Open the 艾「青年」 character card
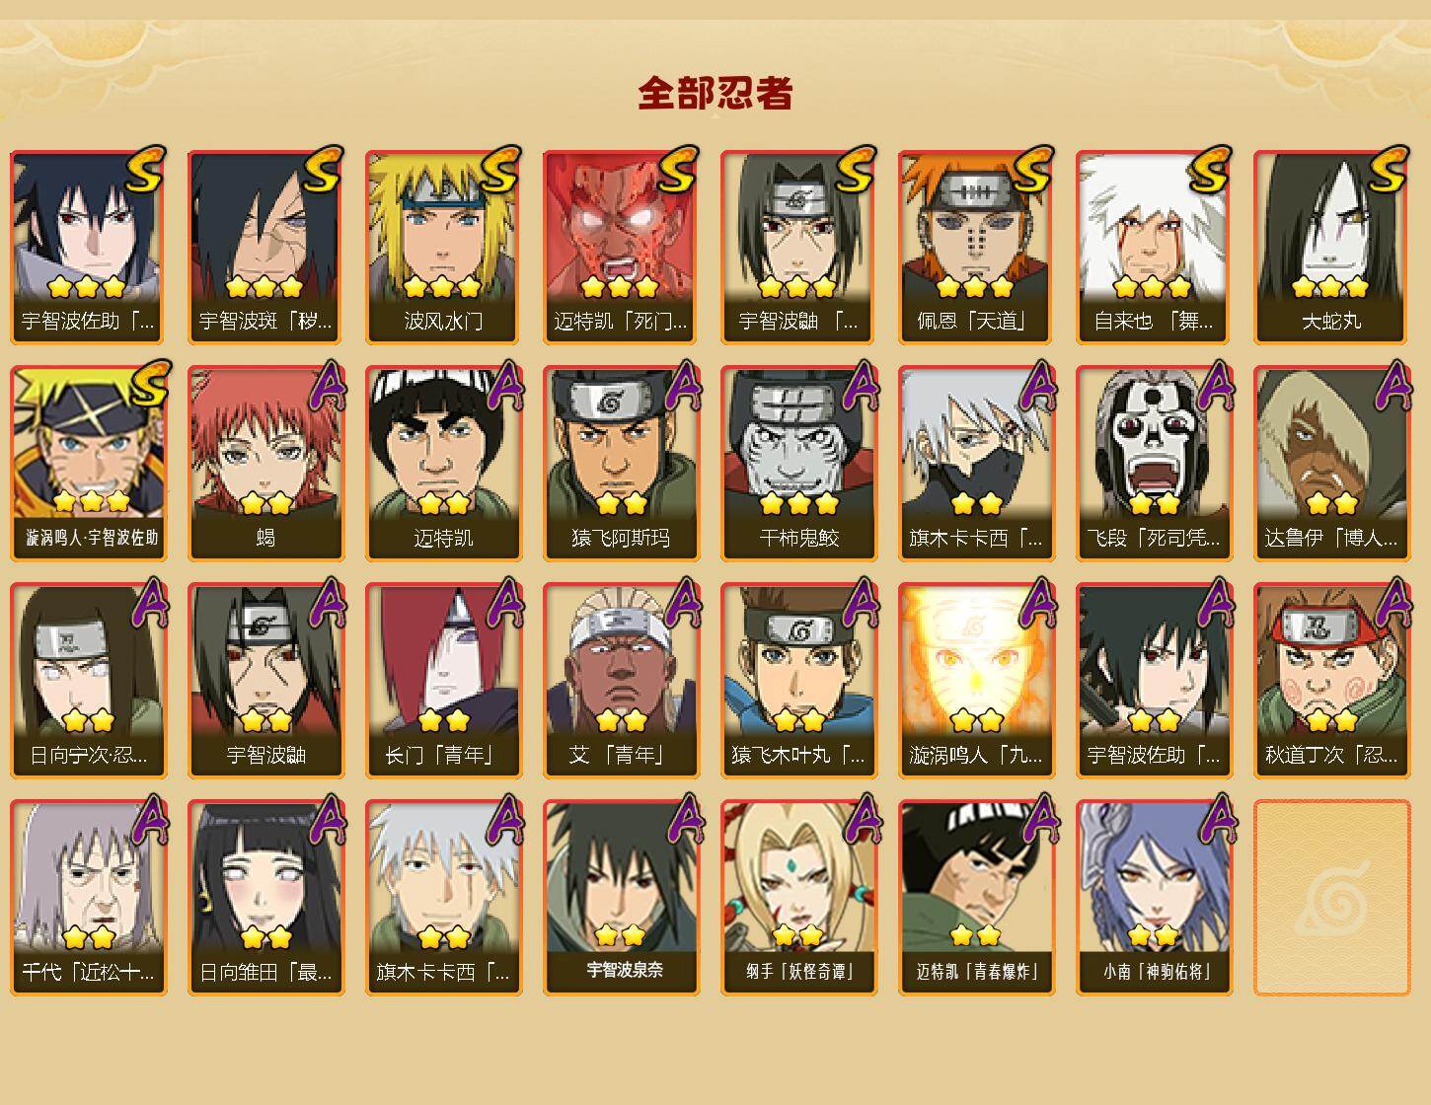Viewport: 1431px width, 1105px height. pyautogui.click(x=621, y=681)
